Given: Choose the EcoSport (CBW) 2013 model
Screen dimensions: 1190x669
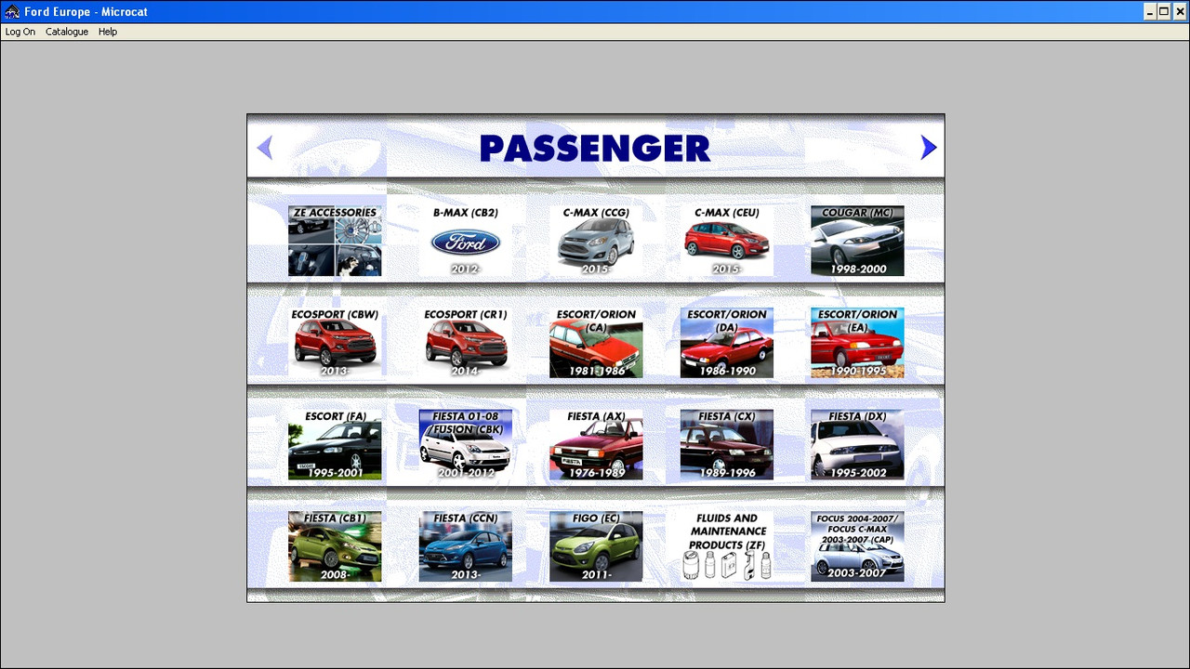Looking at the screenshot, I should click(x=335, y=343).
